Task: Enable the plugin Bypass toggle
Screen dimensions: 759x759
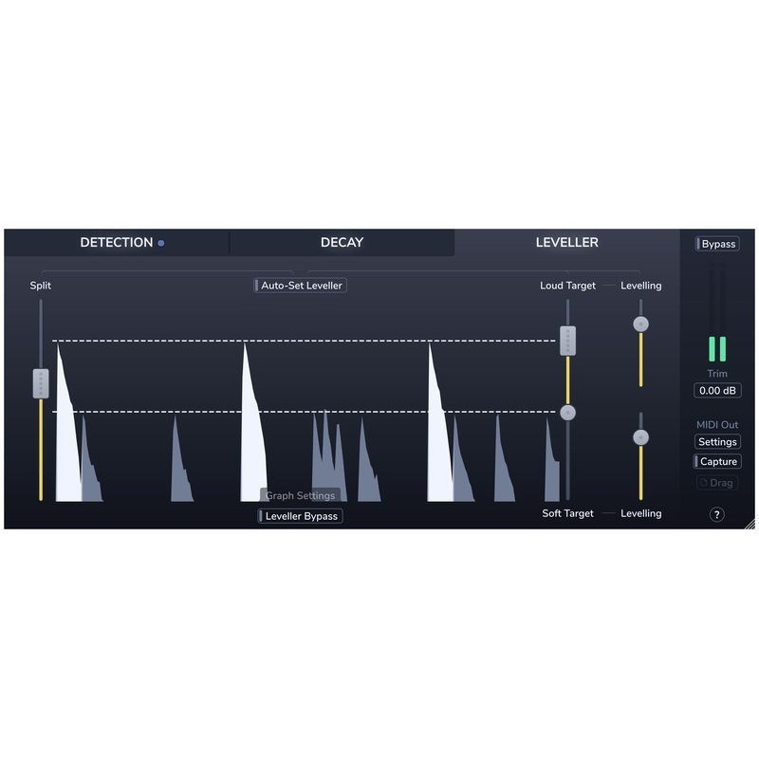Action: click(x=717, y=243)
